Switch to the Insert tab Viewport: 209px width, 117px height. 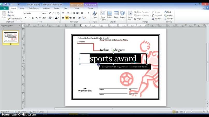coord(22,8)
